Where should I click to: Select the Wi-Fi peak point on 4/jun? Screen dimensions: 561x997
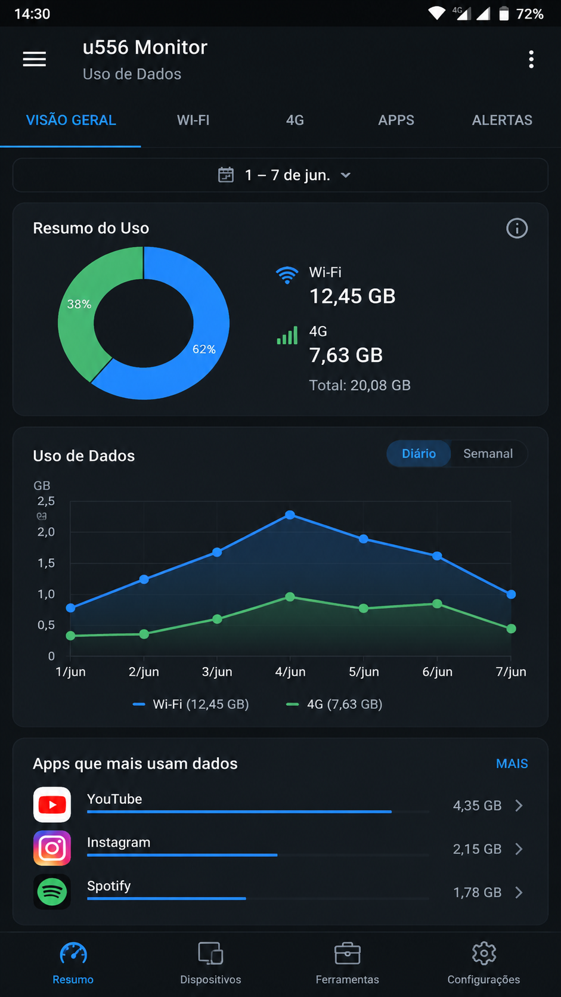coord(290,515)
